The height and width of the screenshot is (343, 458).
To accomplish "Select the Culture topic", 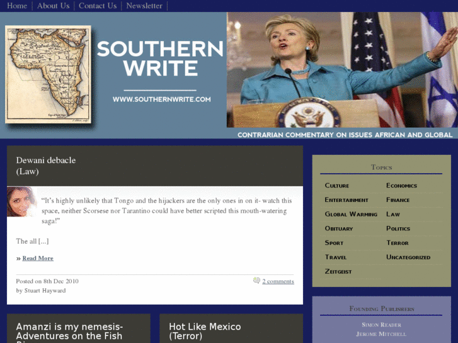I will (x=337, y=186).
